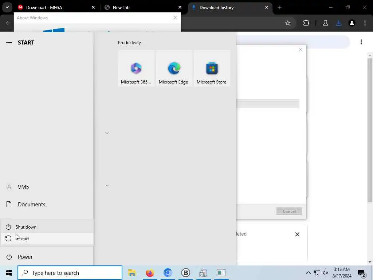The width and height of the screenshot is (373, 280).
Task: Click the Power button in Start
Action: tap(47, 257)
